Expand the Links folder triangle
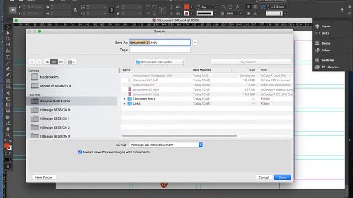The image size is (353, 198). click(124, 103)
